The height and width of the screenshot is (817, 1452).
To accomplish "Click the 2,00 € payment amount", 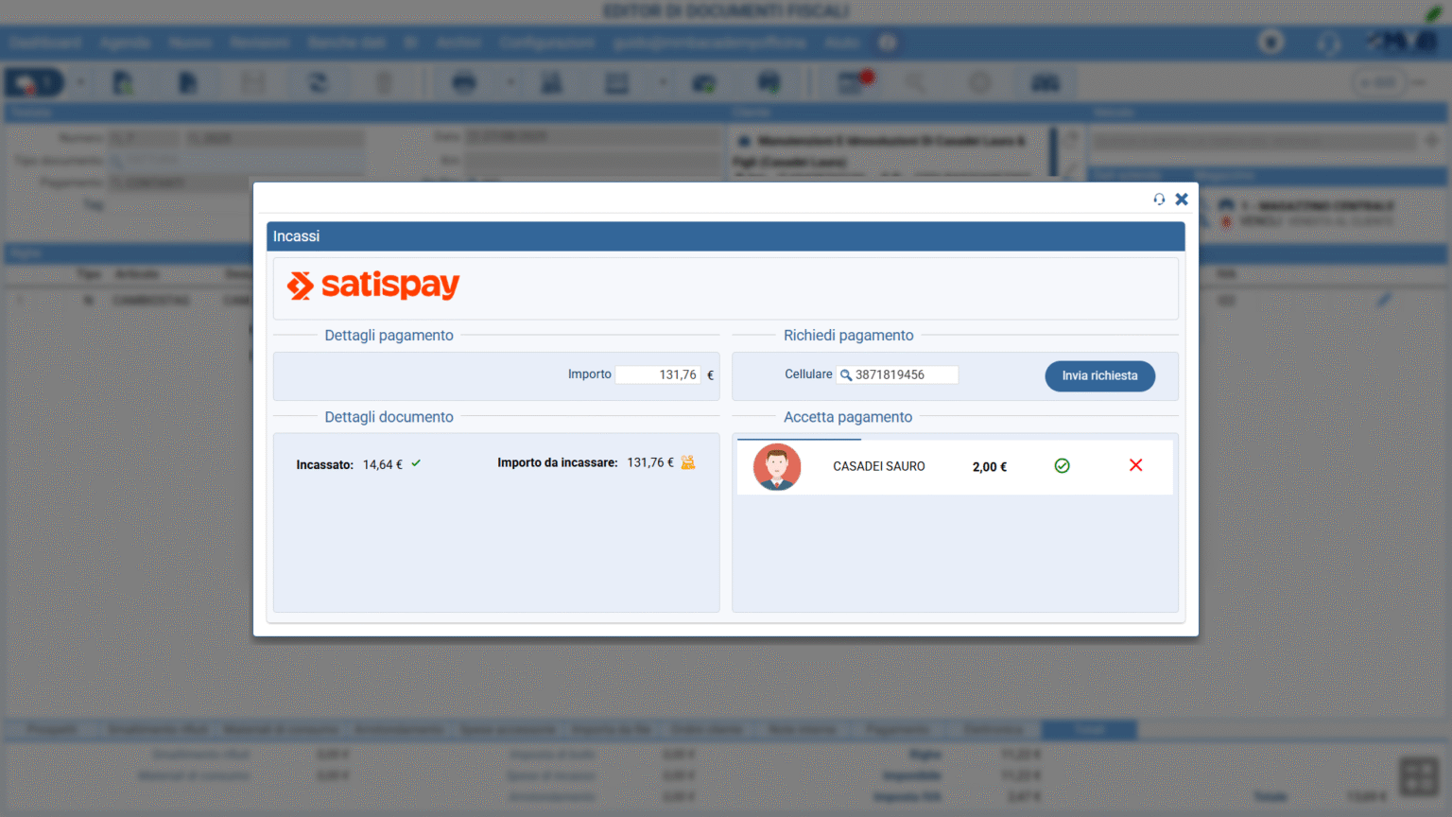I will (989, 467).
